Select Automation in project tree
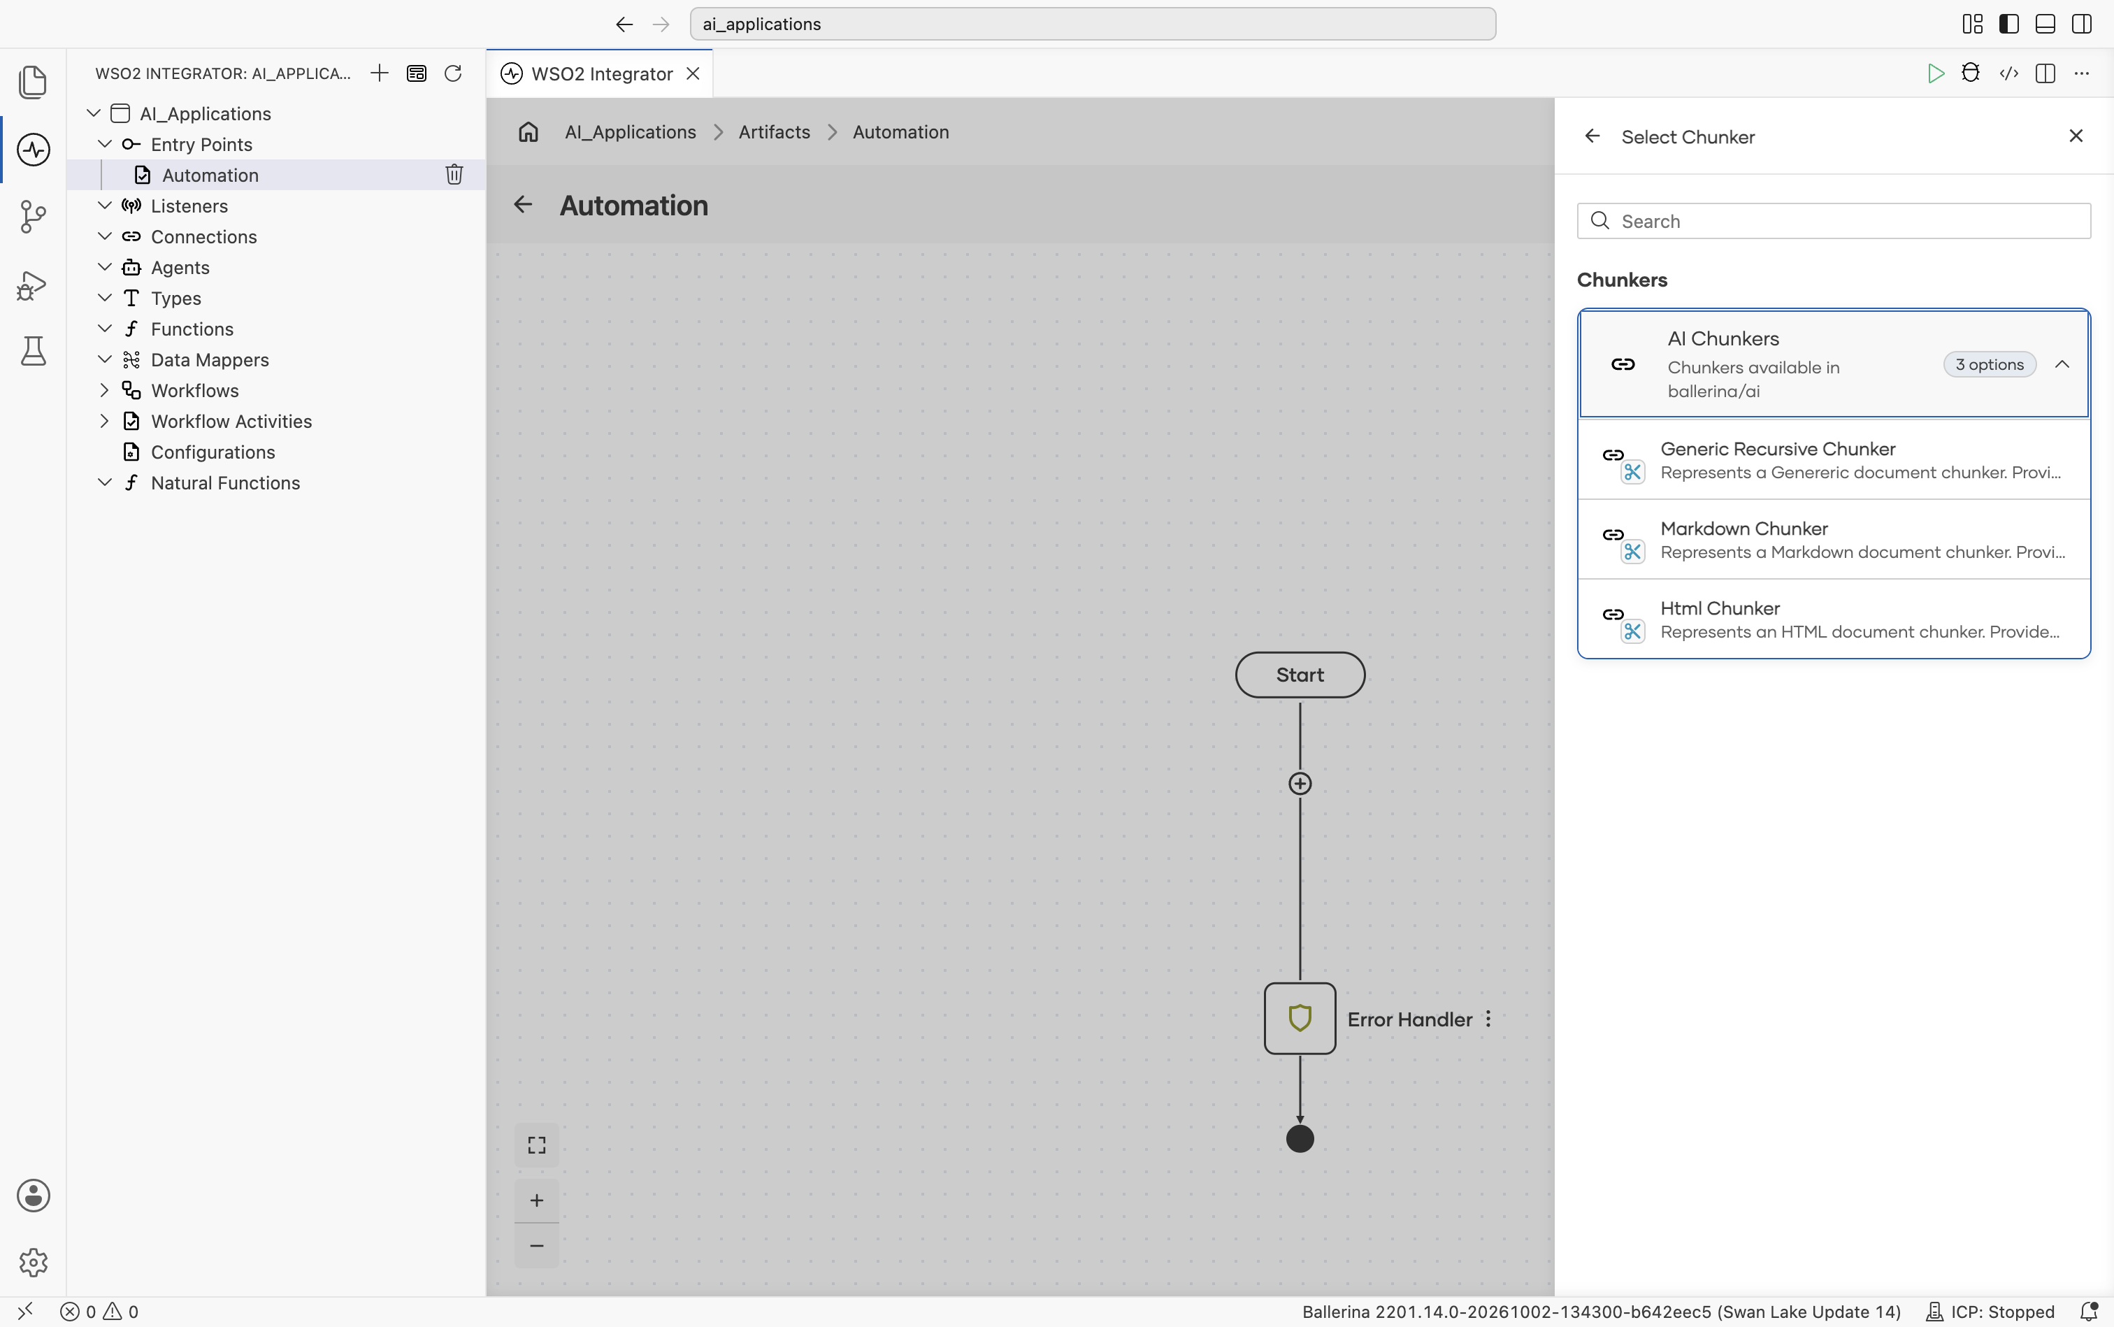This screenshot has height=1327, width=2114. click(276, 175)
